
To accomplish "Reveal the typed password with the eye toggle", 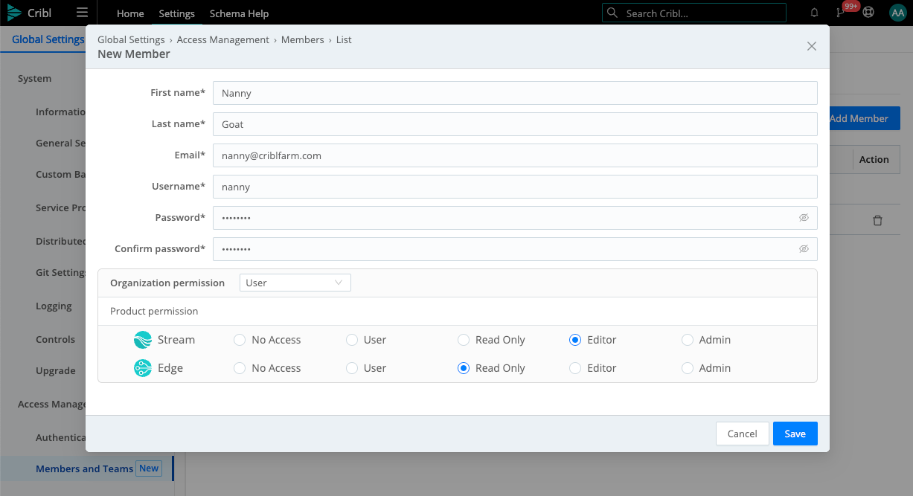I will (804, 217).
